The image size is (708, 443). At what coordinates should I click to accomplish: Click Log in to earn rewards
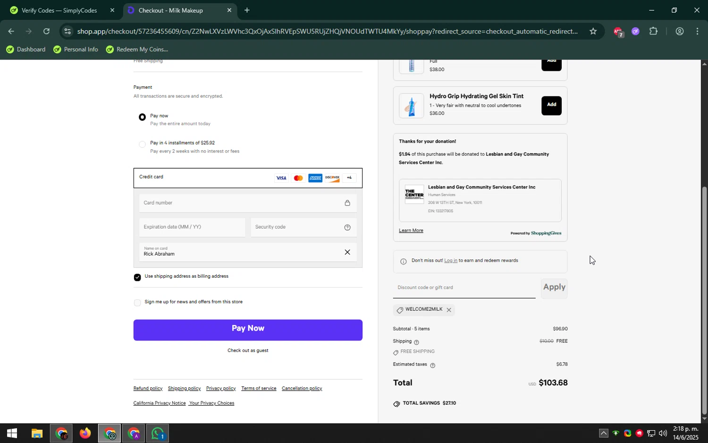[451, 261]
